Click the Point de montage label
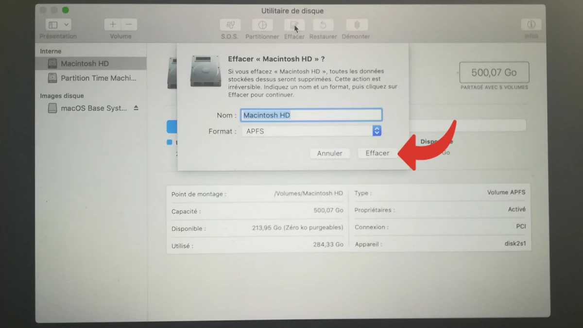 tap(199, 194)
